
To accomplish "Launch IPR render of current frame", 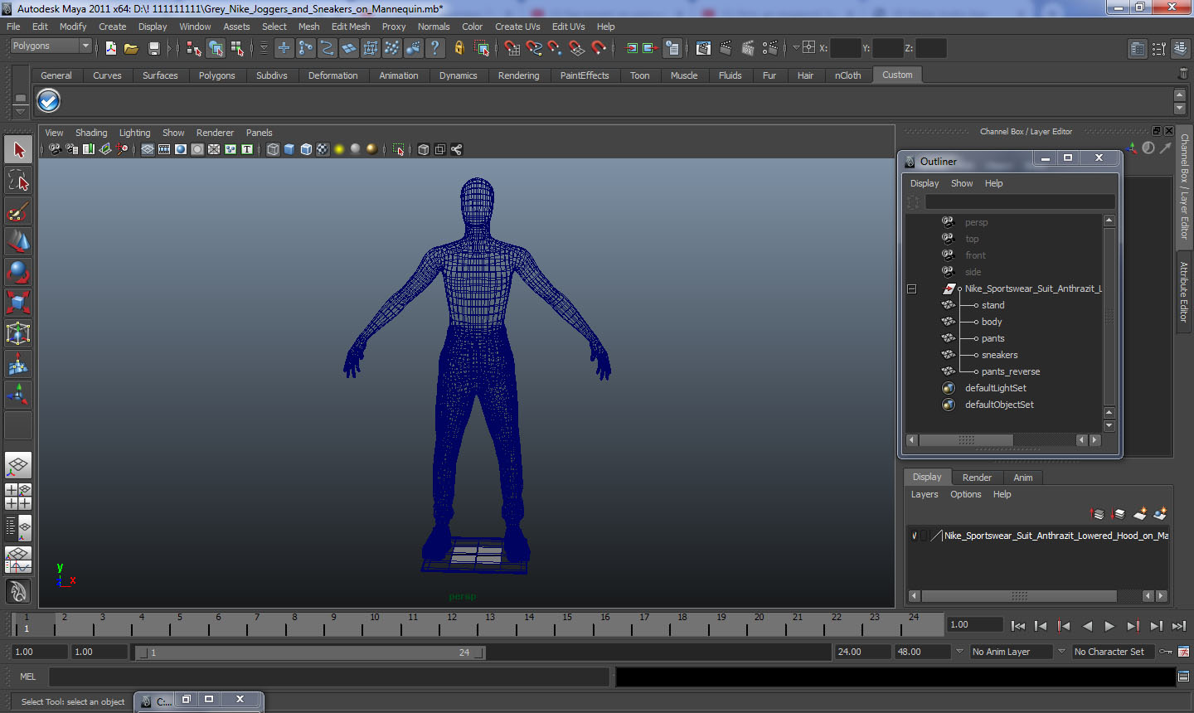I will 748,48.
